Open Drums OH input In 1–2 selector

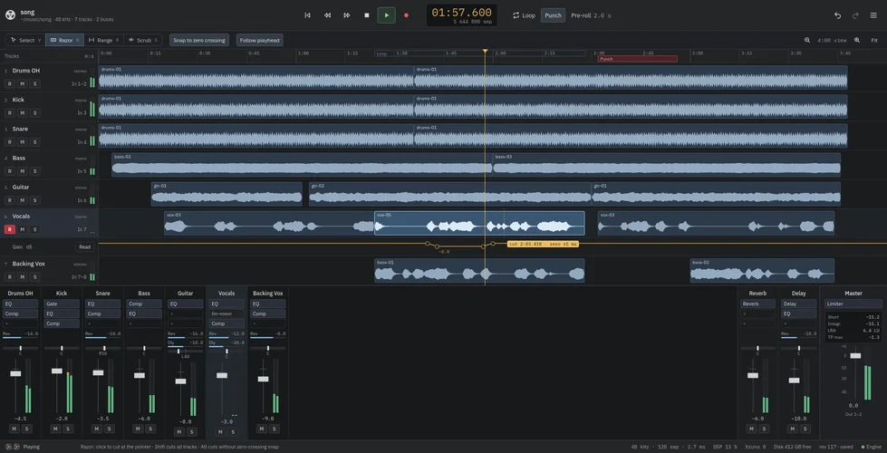coord(79,83)
